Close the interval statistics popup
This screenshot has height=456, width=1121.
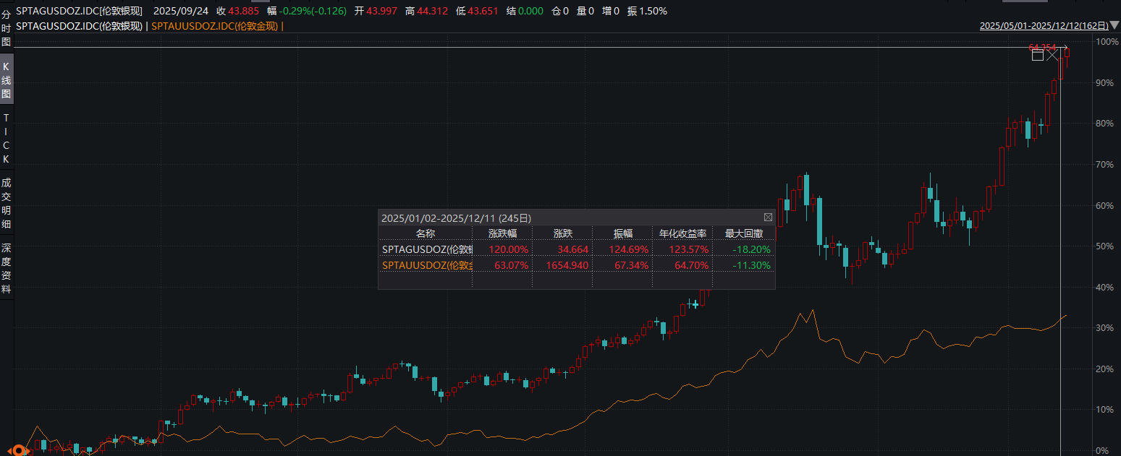(768, 217)
